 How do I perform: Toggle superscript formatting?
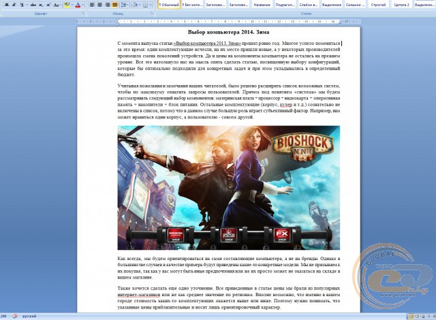point(48,5)
